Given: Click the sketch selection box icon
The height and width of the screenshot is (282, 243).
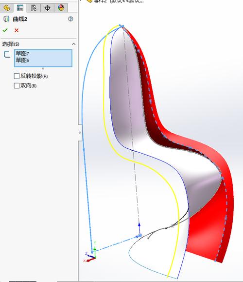Looking at the screenshot, I should pos(7,55).
